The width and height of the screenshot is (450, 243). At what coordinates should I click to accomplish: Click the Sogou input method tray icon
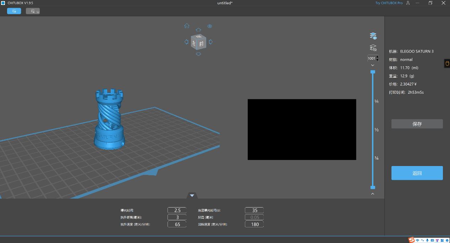[x=411, y=240]
